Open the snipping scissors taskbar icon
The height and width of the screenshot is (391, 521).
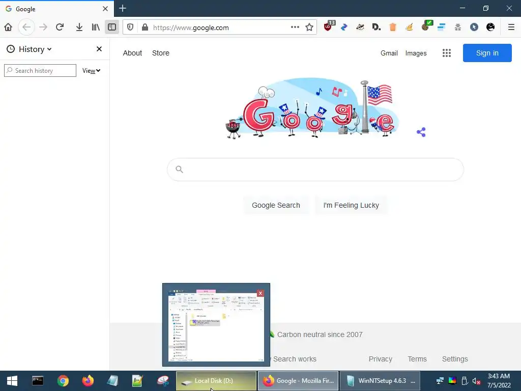(163, 381)
